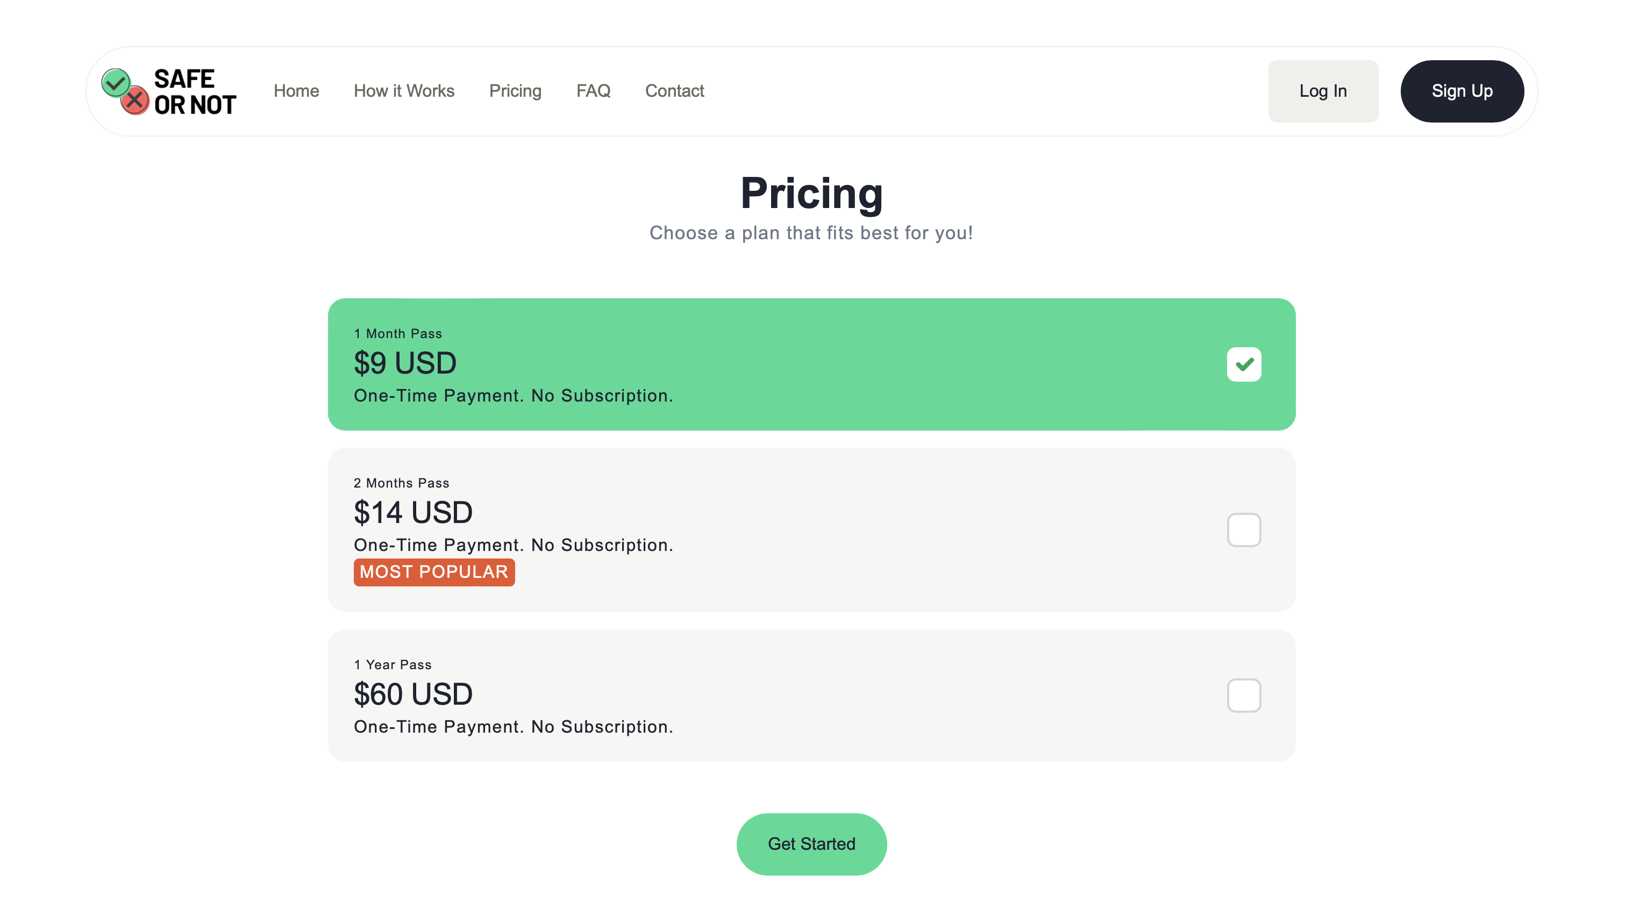
Task: Click the $9 USD price text
Action: (405, 363)
